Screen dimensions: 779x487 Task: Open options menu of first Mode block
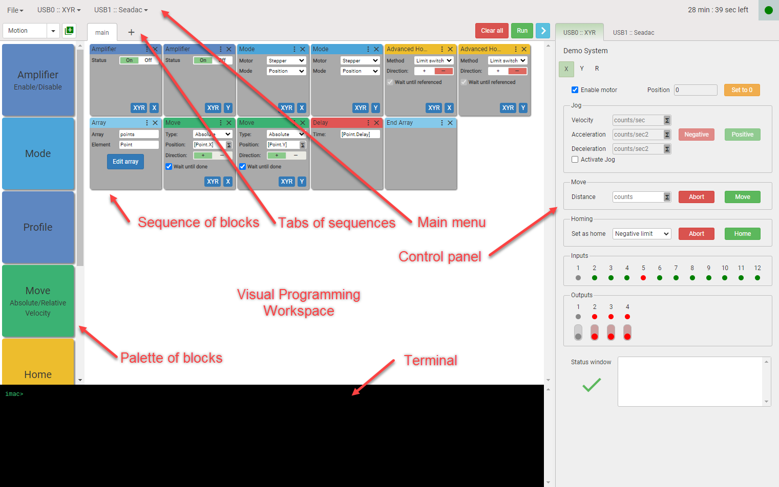[x=294, y=49]
